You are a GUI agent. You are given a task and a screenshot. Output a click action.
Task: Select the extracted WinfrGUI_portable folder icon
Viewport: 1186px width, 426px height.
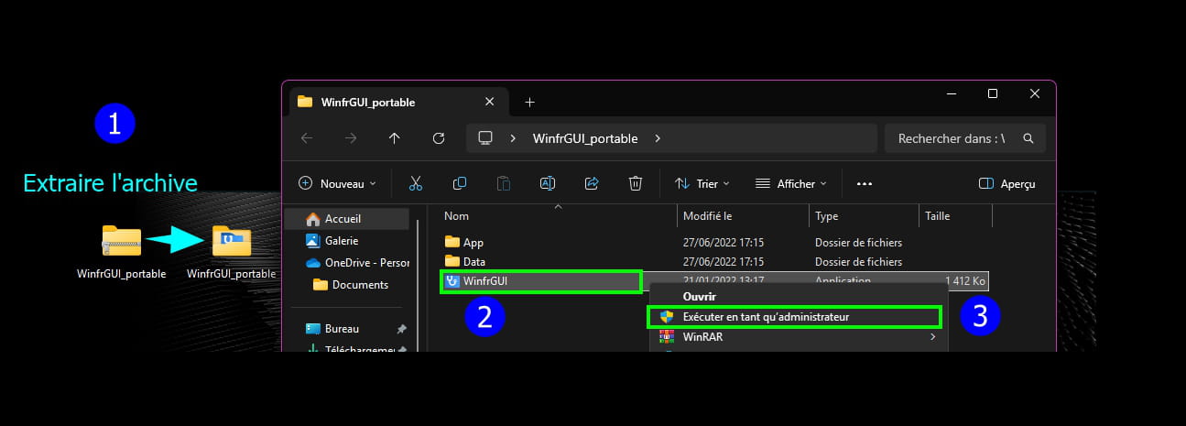(x=231, y=242)
